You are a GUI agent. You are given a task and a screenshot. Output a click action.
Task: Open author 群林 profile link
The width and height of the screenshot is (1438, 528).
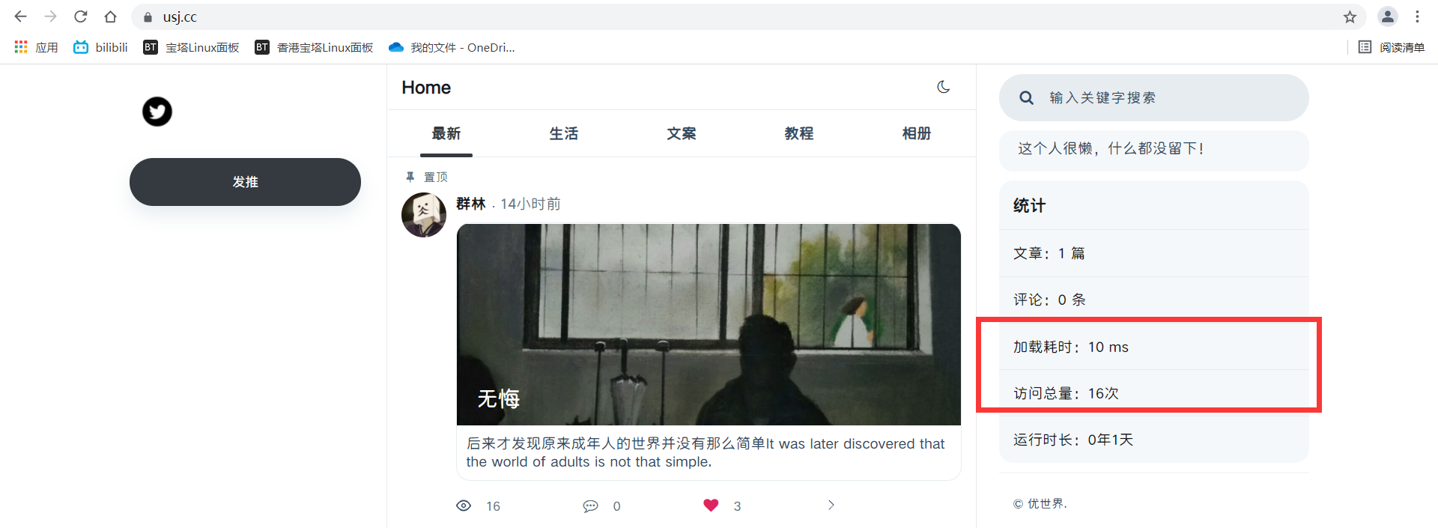(471, 204)
